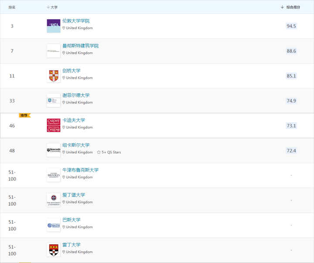This screenshot has width=314, height=263.
Task: Click rank number 3
Action: (12, 26)
